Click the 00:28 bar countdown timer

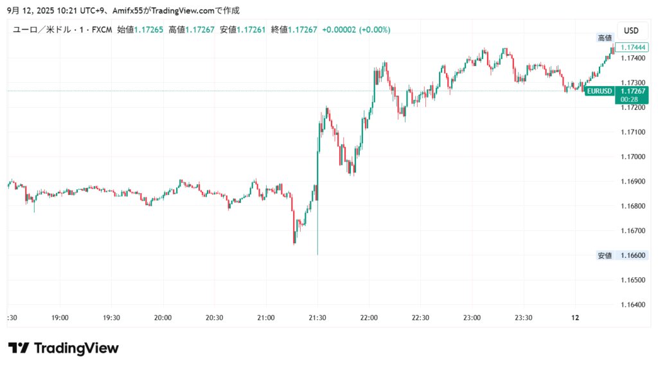(631, 99)
